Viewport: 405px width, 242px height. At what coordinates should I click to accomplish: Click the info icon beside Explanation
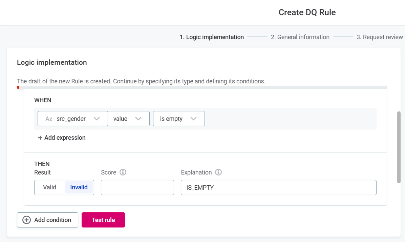pyautogui.click(x=218, y=172)
